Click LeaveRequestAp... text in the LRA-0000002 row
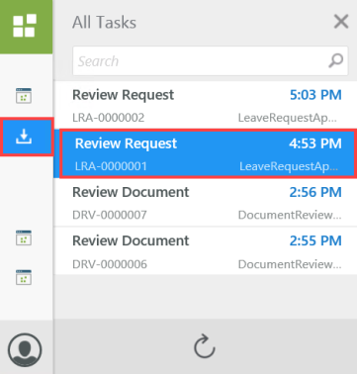 tap(288, 118)
